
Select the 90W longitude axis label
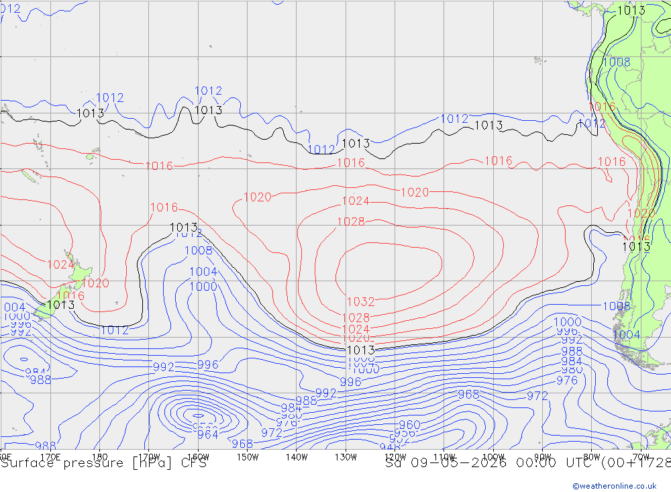(543, 457)
